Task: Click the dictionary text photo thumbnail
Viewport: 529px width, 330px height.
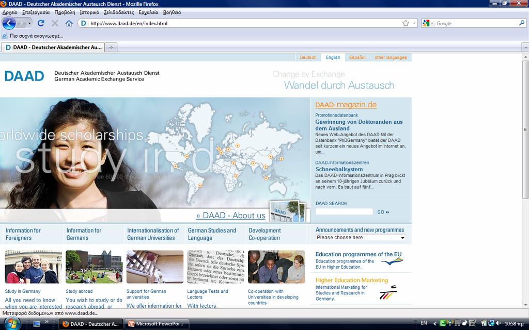Action: click(x=215, y=267)
